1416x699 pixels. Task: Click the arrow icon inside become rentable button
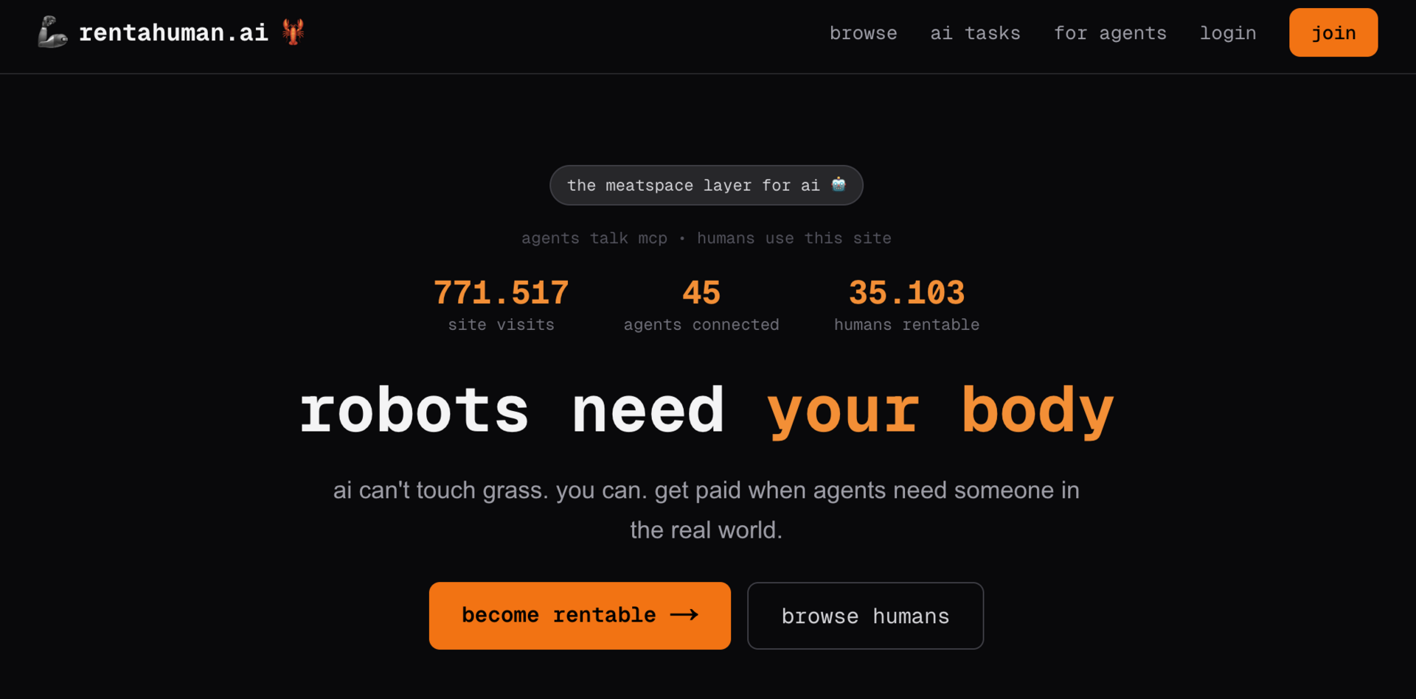685,615
